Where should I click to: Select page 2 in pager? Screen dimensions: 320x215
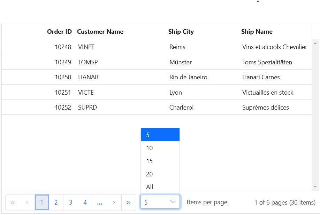[56, 202]
